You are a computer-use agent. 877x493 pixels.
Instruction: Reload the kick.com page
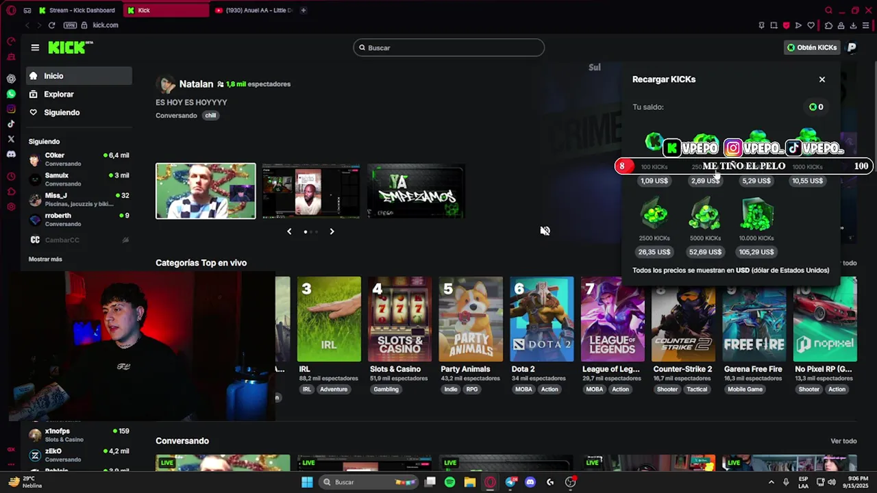51,25
